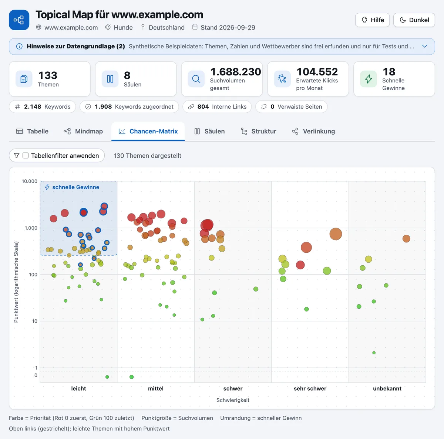Click the 'Umrandung = schneller Gewinn' legend text
The width and height of the screenshot is (444, 439).
click(x=261, y=418)
